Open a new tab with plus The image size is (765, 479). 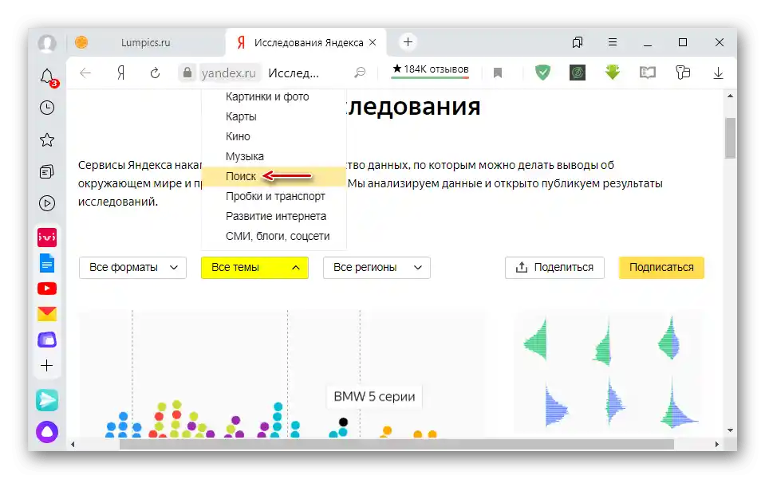point(408,42)
